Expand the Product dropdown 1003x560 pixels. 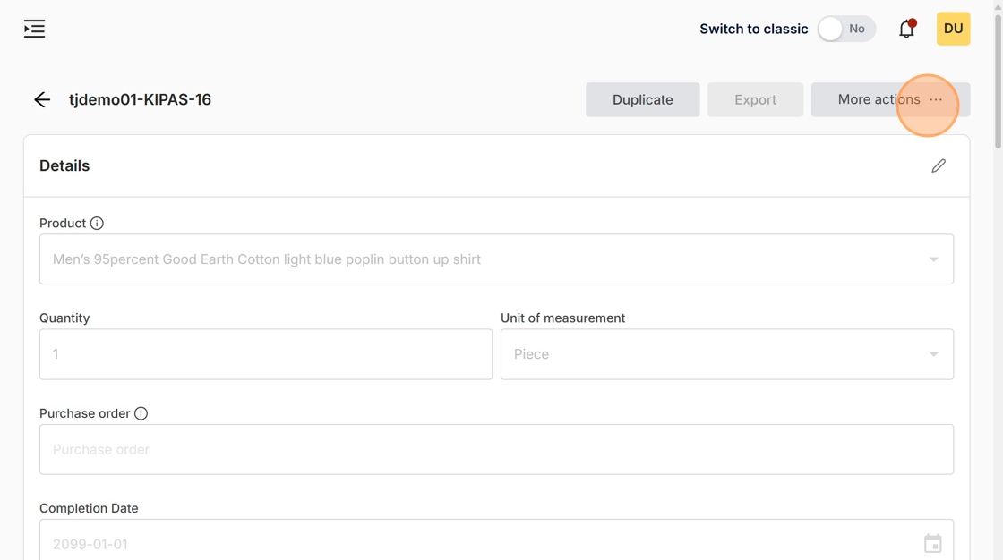point(933,259)
